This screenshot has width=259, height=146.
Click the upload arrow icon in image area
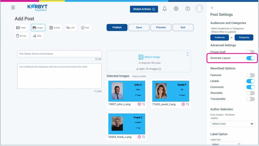click(x=187, y=54)
